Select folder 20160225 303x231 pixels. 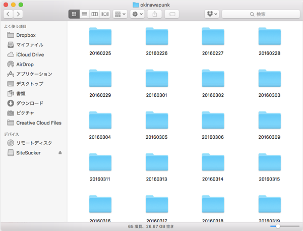click(100, 41)
